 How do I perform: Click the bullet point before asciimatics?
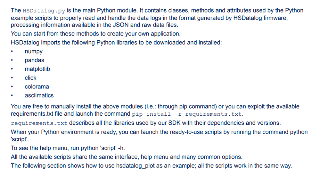(12, 95)
